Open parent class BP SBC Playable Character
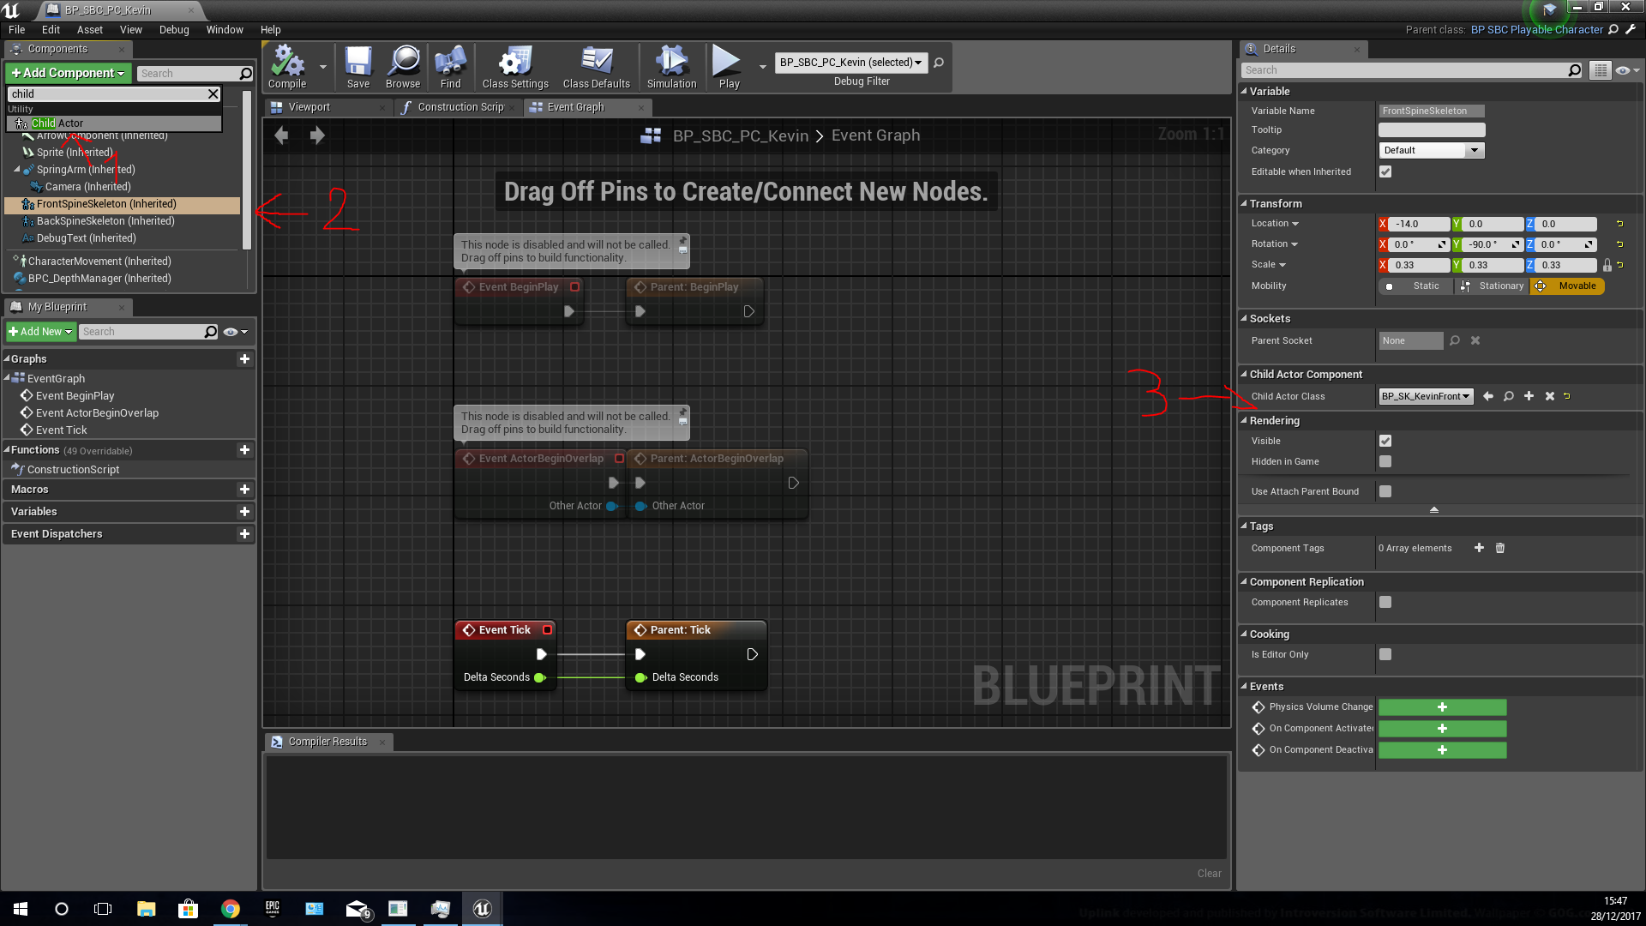1646x926 pixels. click(1537, 30)
